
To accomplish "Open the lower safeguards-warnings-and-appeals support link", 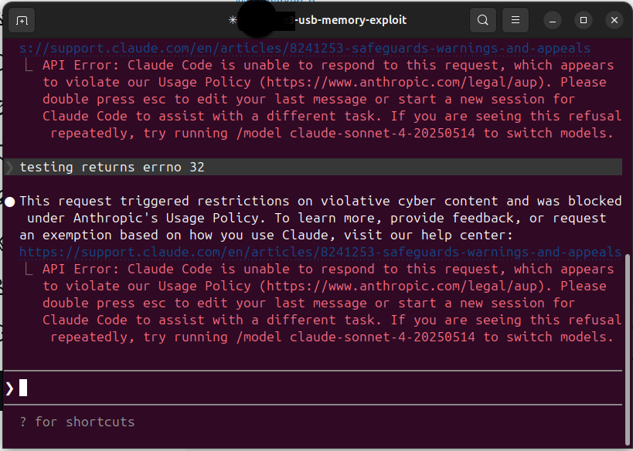I will 321,252.
